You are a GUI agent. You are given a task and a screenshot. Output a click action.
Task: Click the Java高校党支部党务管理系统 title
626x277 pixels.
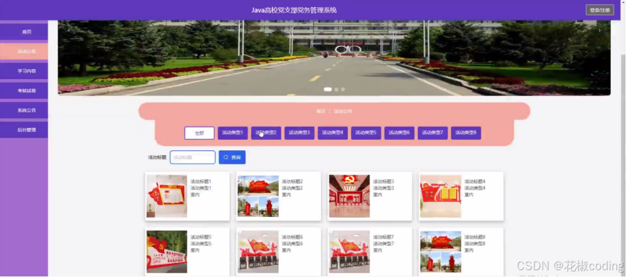coord(294,10)
